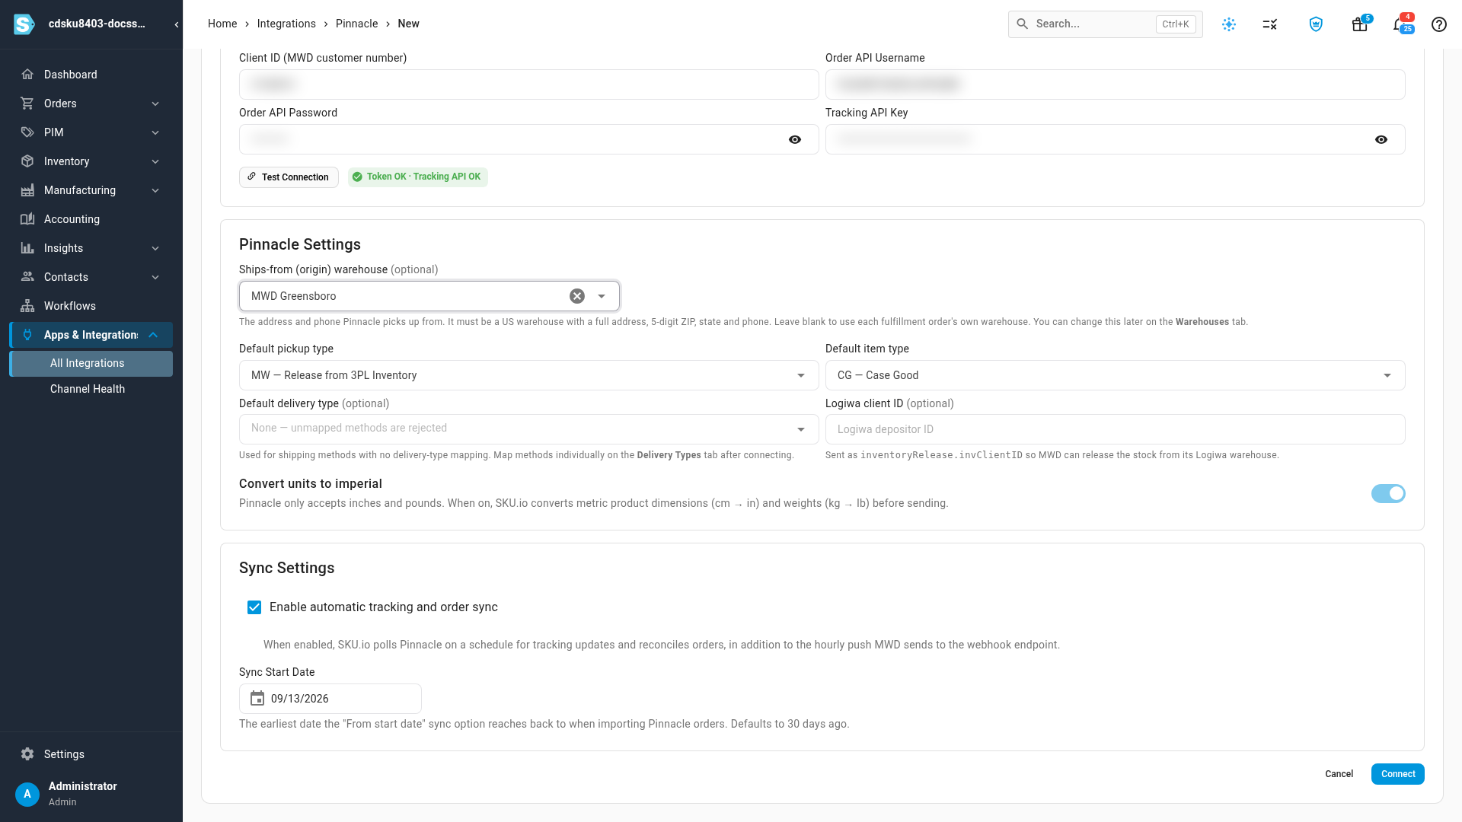Viewport: 1462px width, 822px height.
Task: Open the notifications bell icon
Action: 1400,24
